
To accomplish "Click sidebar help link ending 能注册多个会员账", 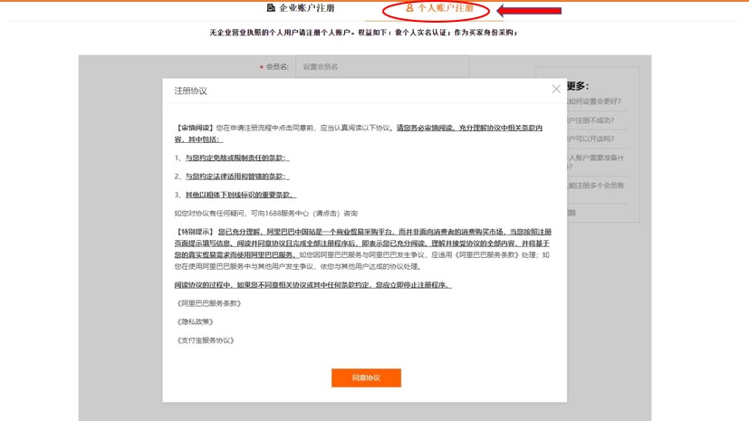I will [x=596, y=186].
